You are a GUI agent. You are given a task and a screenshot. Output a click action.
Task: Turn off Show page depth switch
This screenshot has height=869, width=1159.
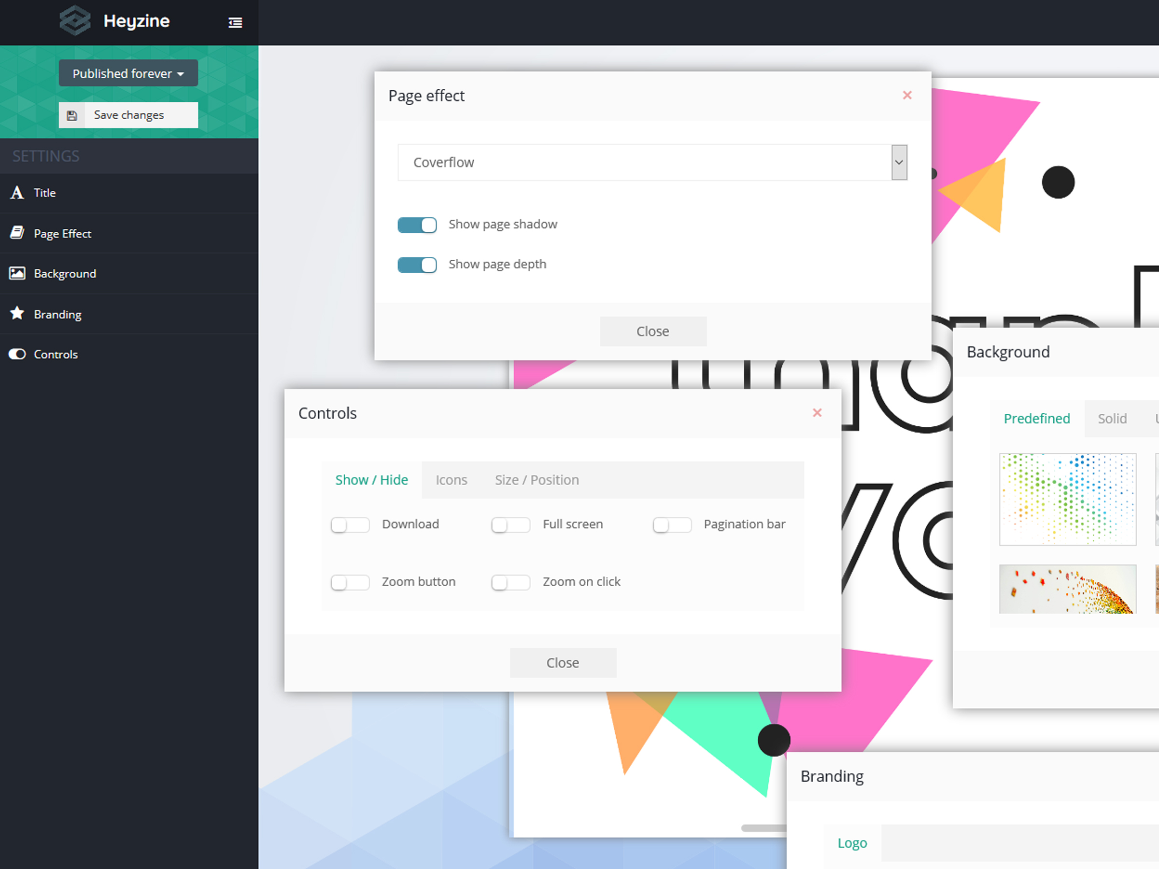pyautogui.click(x=417, y=265)
